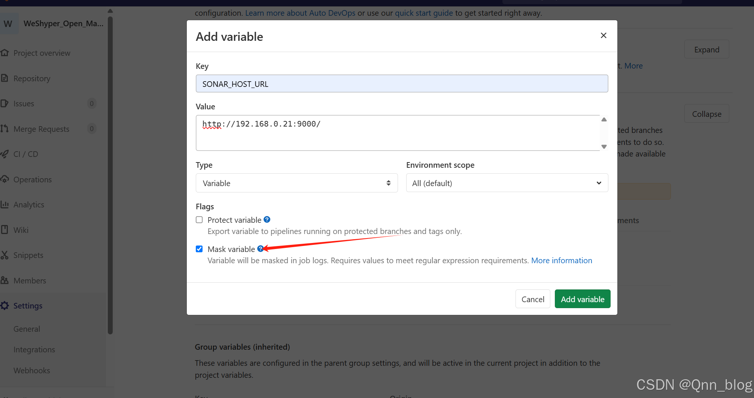Click the Key input field

(402, 83)
